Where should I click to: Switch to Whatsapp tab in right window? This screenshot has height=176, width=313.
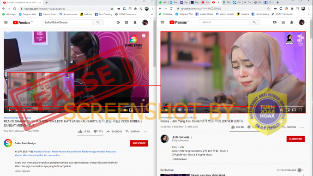tap(163, 2)
